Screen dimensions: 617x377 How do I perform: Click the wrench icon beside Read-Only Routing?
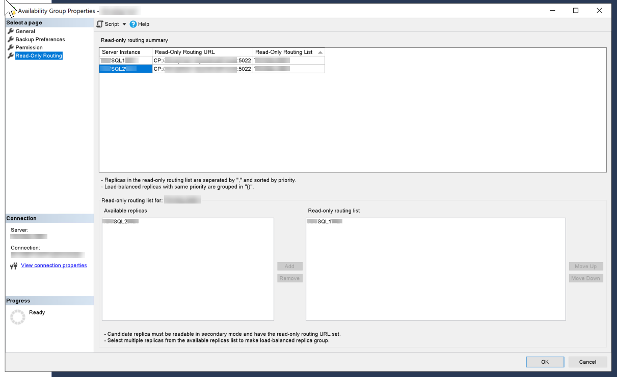(10, 55)
